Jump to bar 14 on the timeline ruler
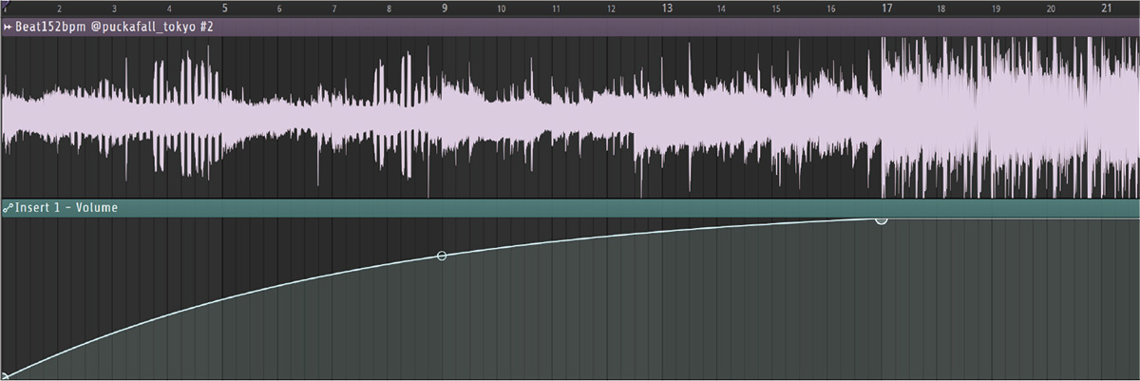Screen dimensions: 1140x381 (x=721, y=9)
